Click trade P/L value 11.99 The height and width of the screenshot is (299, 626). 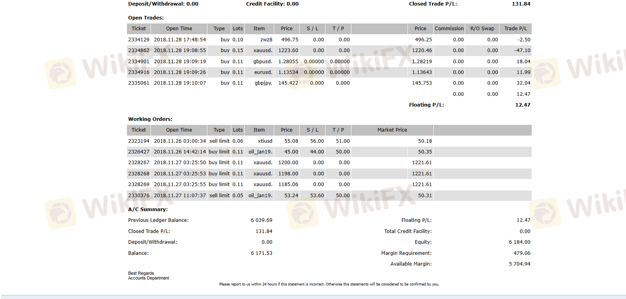click(523, 72)
